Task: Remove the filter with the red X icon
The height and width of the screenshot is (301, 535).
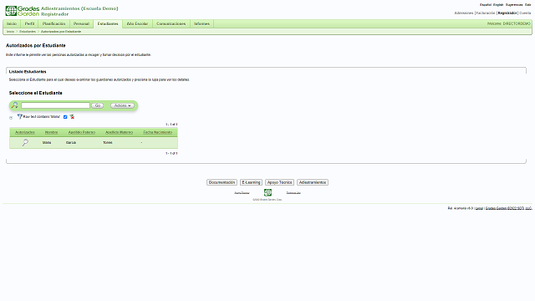Action: [72, 117]
